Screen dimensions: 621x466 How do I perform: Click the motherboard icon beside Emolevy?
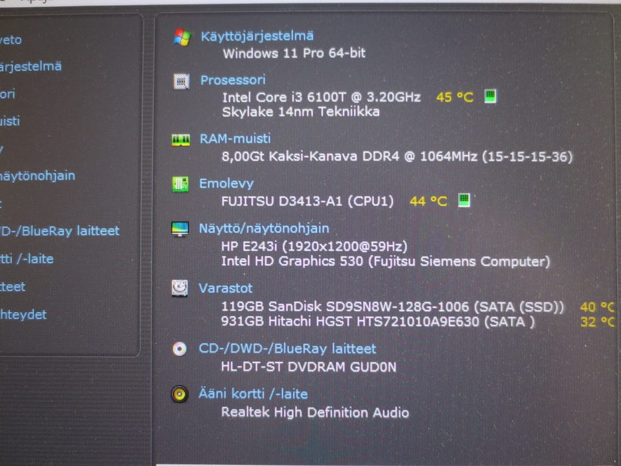(x=180, y=184)
